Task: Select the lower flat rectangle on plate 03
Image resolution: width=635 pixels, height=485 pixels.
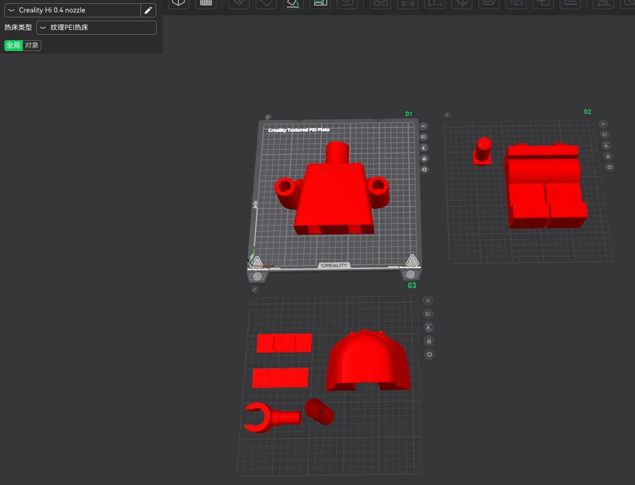Action: [280, 378]
